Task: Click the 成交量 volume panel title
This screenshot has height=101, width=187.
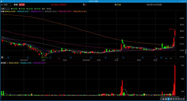Action: pos(3,63)
